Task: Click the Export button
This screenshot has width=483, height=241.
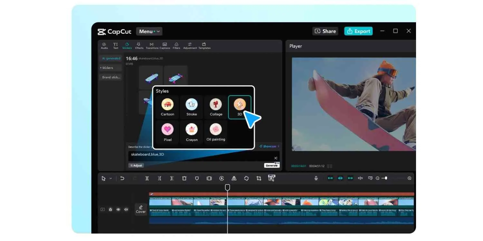Action: (x=358, y=31)
